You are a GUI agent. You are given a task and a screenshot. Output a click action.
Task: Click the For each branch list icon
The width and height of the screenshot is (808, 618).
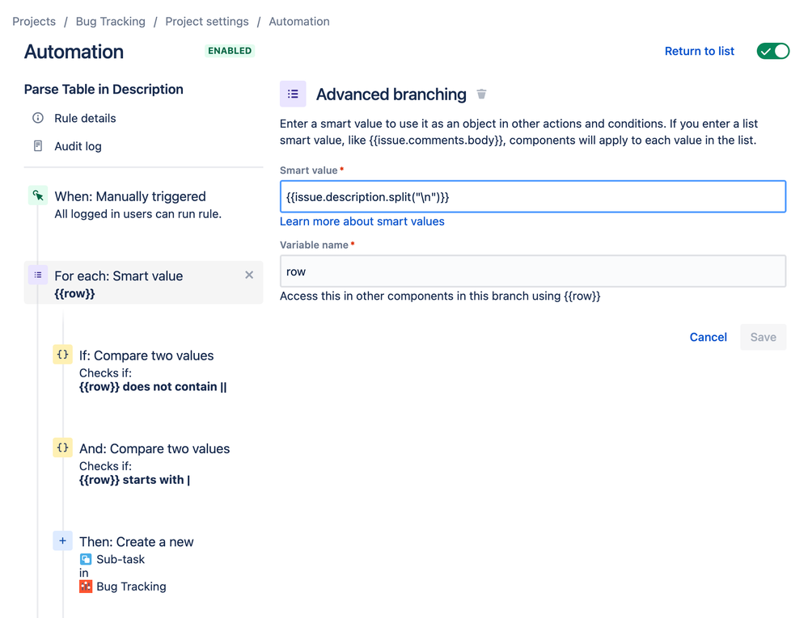pyautogui.click(x=38, y=275)
